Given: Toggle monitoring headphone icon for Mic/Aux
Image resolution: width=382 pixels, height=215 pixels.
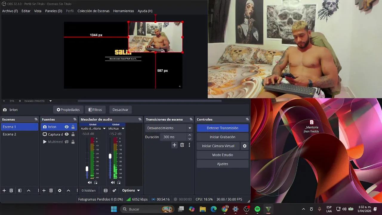Looking at the screenshot, I should (119, 182).
